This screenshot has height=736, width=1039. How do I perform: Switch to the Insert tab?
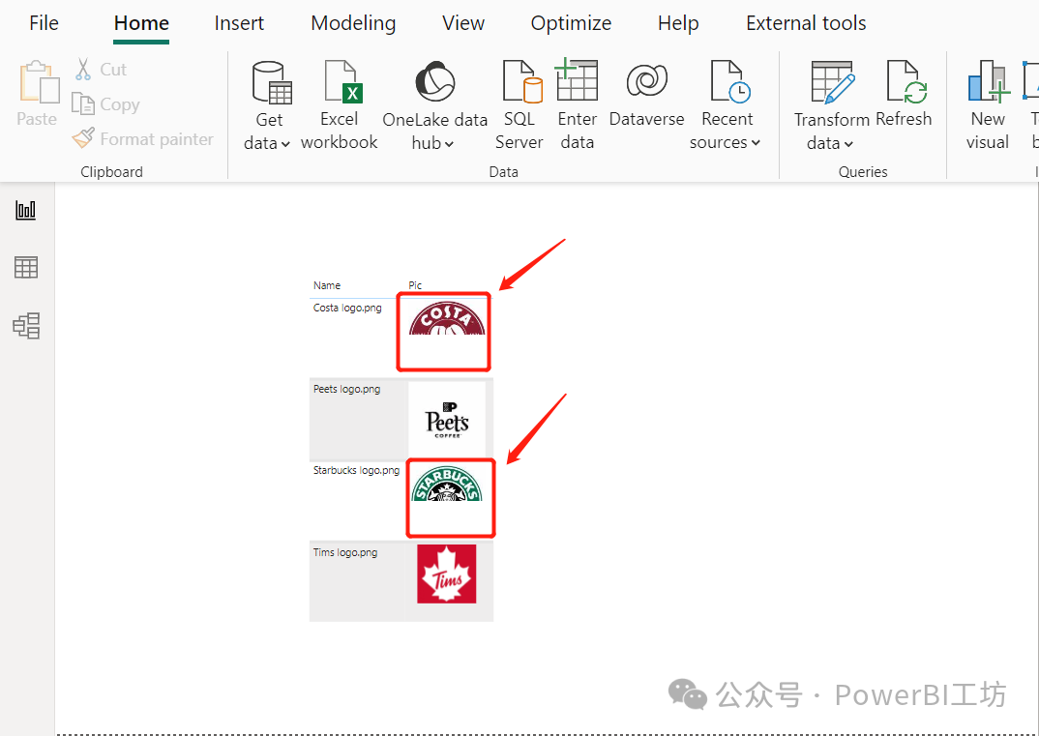[x=239, y=23]
